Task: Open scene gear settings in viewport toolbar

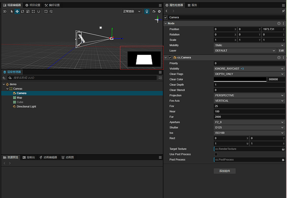Action: click(159, 12)
